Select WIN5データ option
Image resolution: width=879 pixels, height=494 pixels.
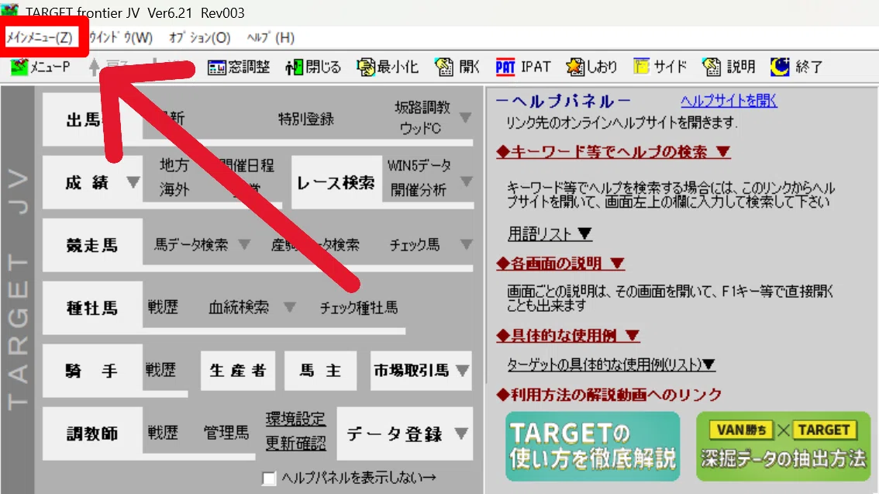(x=419, y=165)
